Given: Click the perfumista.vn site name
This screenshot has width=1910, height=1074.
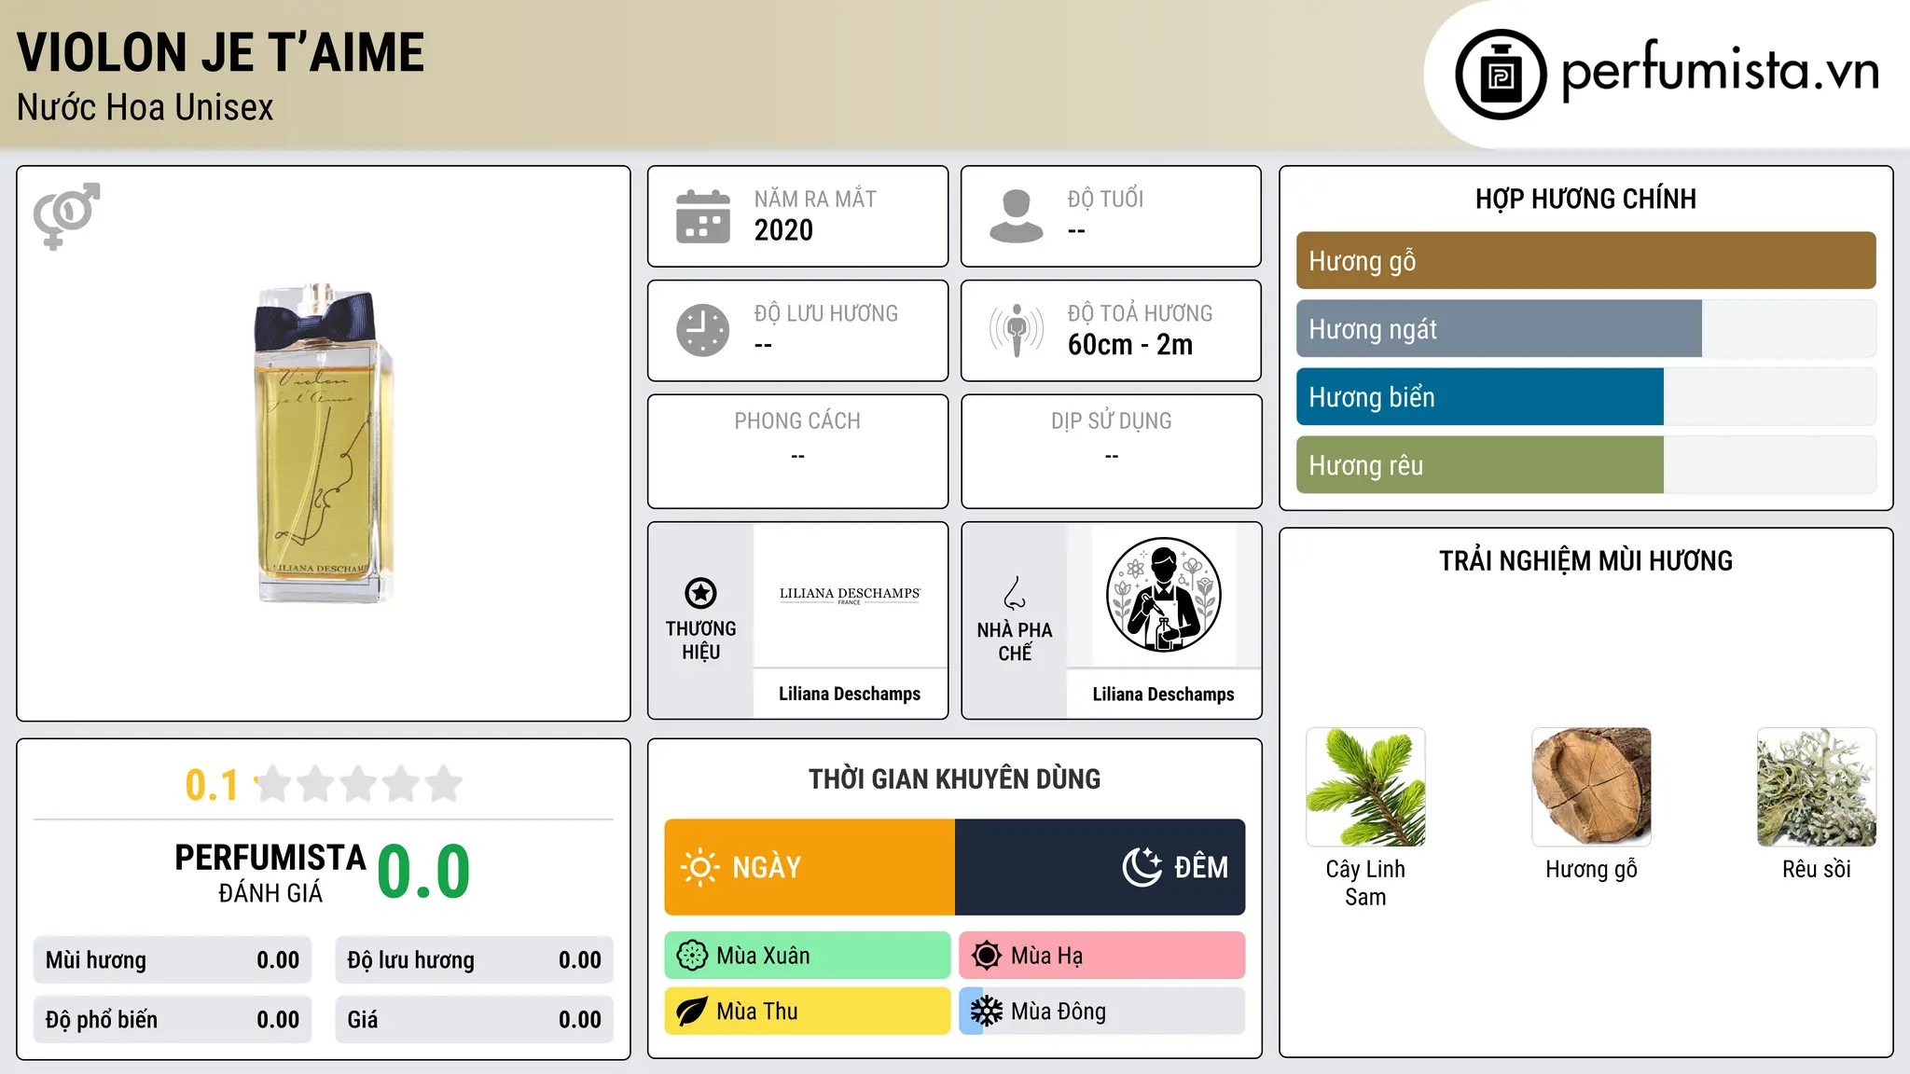Looking at the screenshot, I should click(1720, 72).
